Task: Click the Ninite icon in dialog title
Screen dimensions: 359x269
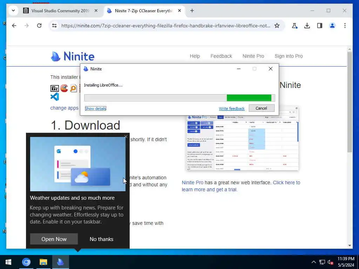Action: click(86, 69)
